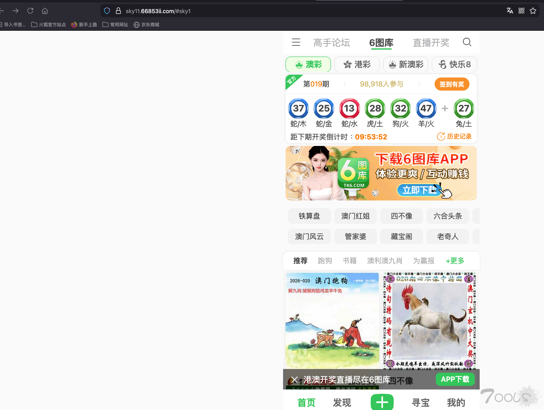Open the 火狐官方站点 bookmark folder
Viewport: 544px width, 410px height.
pyautogui.click(x=49, y=25)
